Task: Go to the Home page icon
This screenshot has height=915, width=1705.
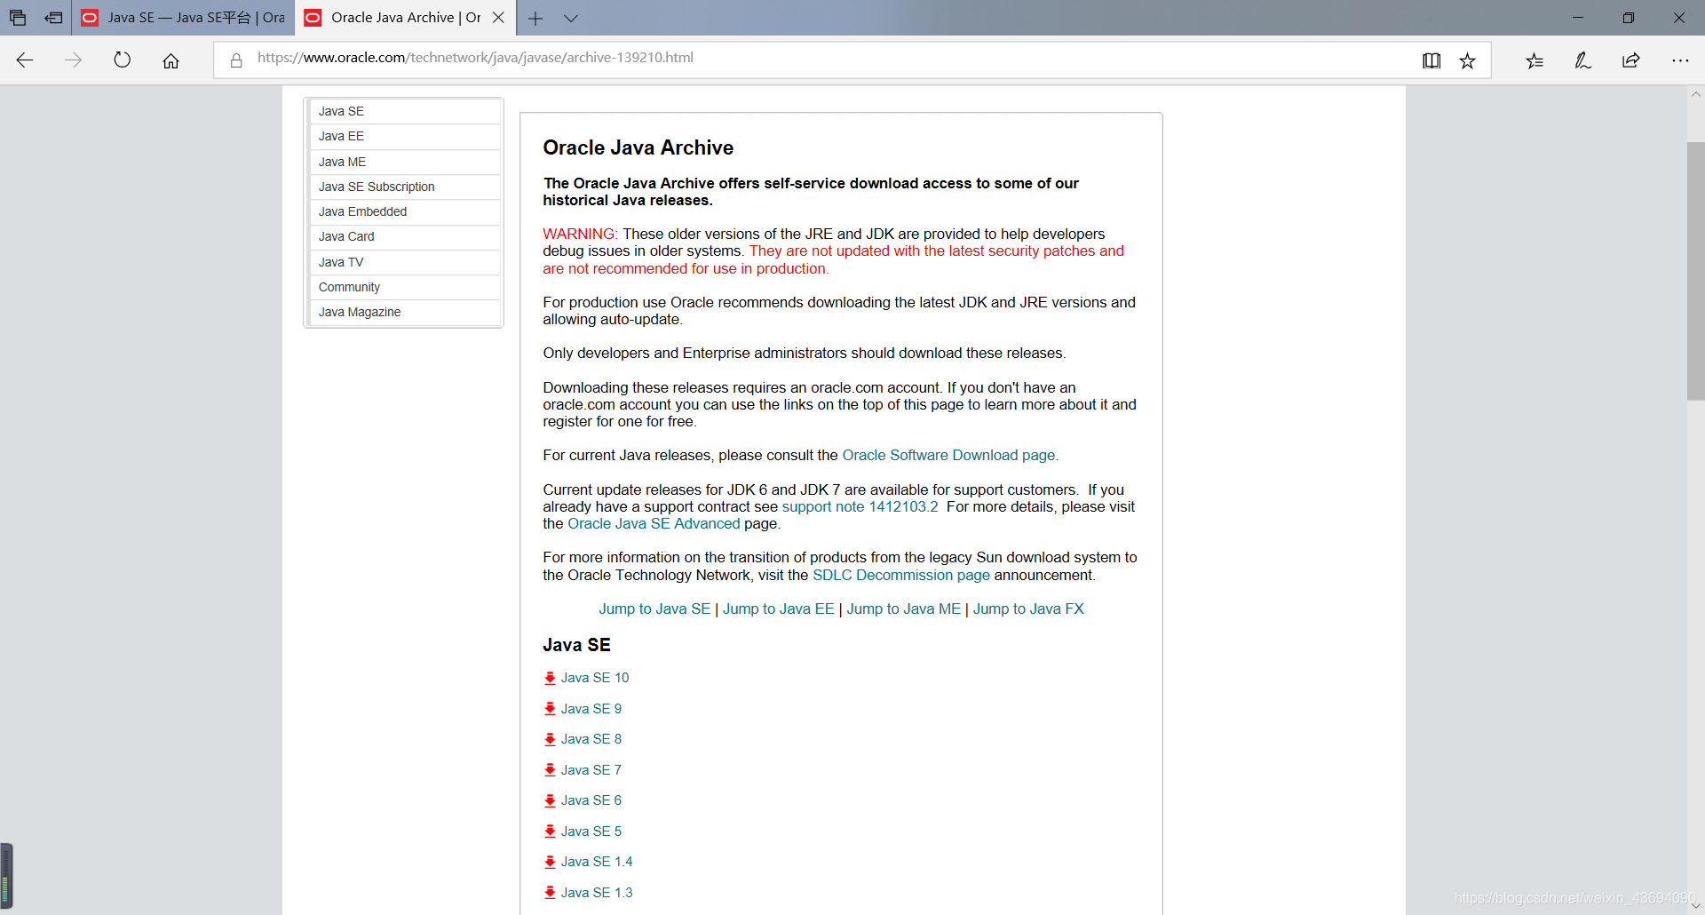Action: [x=170, y=60]
